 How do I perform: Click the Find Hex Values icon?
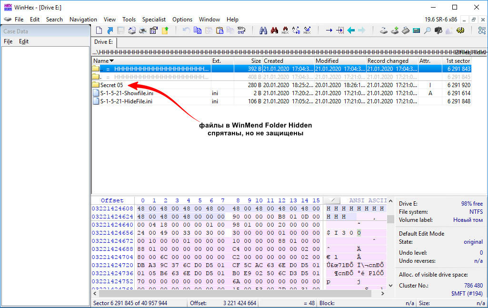point(285,30)
